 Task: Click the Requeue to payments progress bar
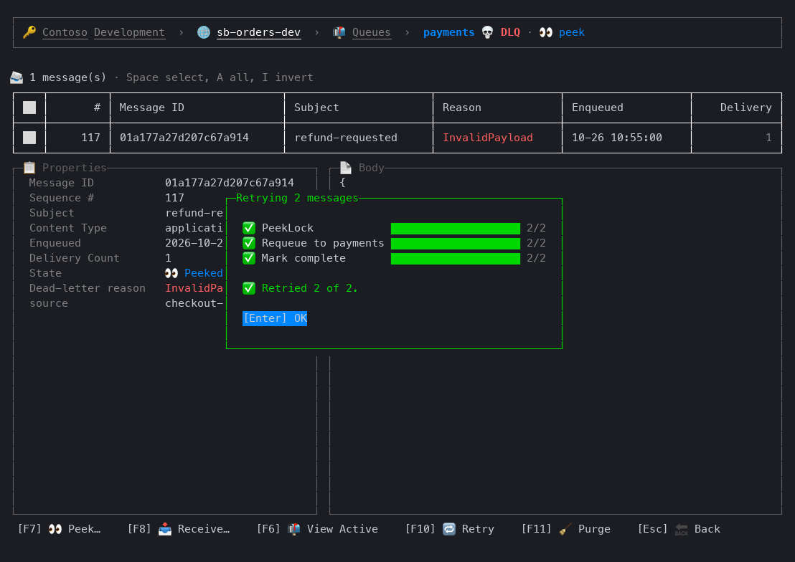point(456,244)
